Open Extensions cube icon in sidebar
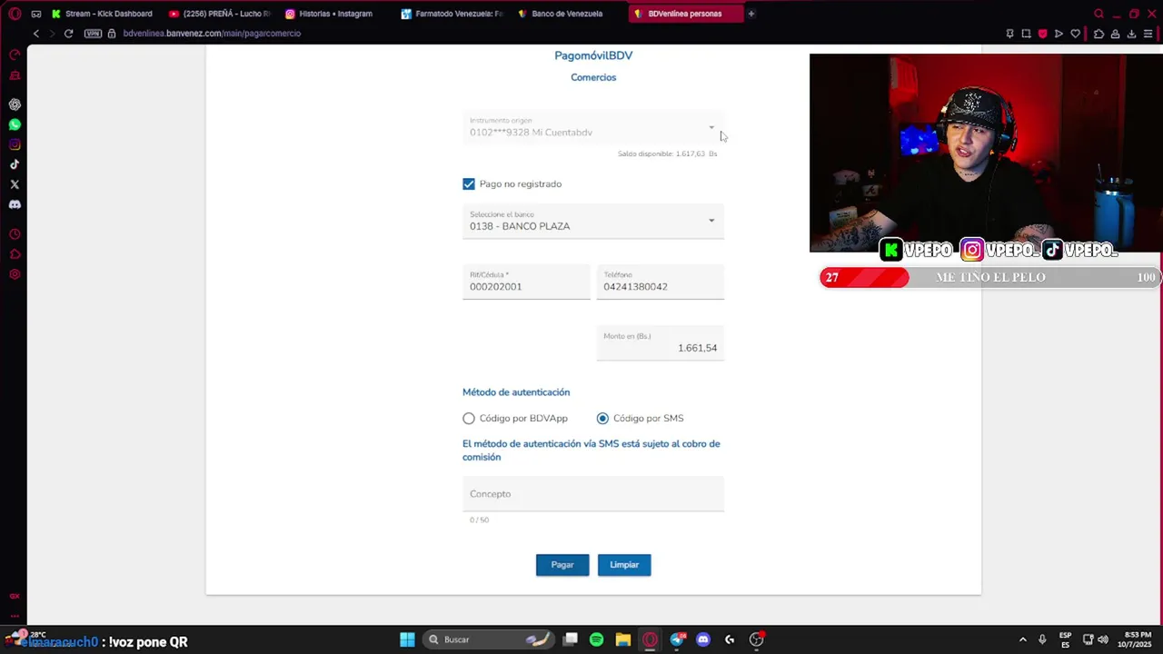 pos(15,254)
